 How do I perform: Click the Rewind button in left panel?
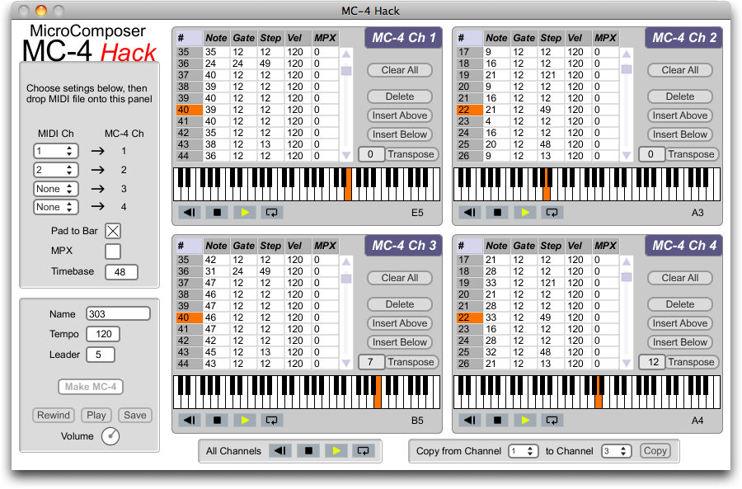(x=54, y=415)
